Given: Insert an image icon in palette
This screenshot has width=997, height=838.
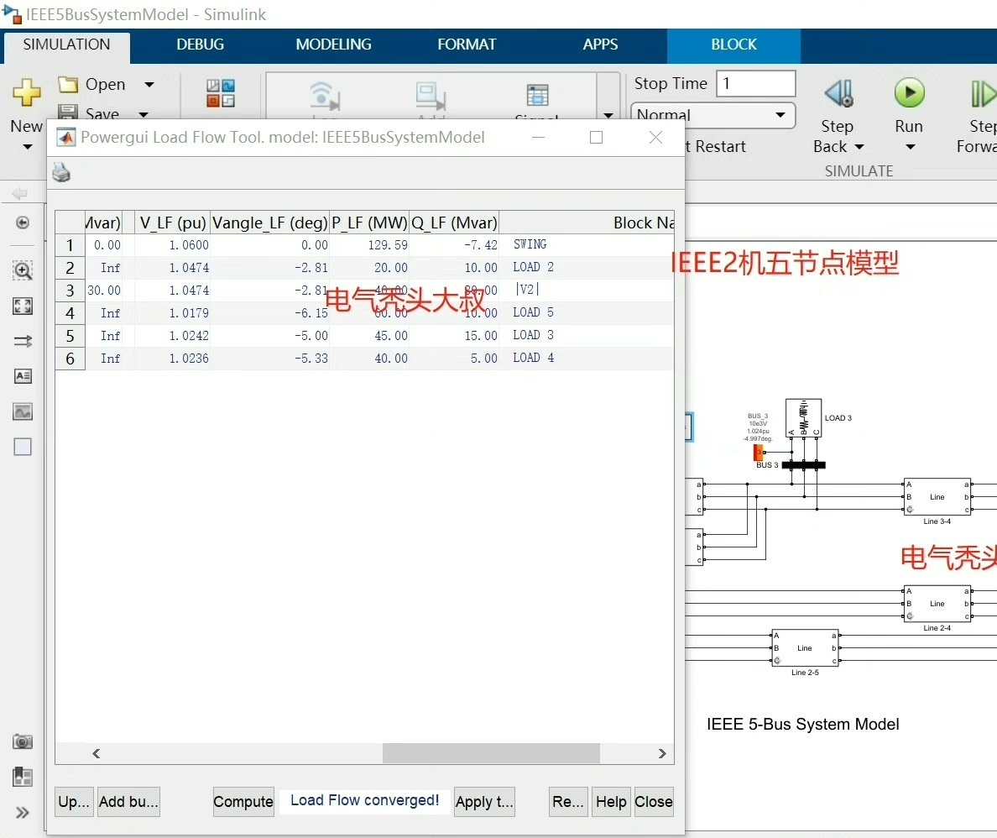Looking at the screenshot, I should point(23,411).
